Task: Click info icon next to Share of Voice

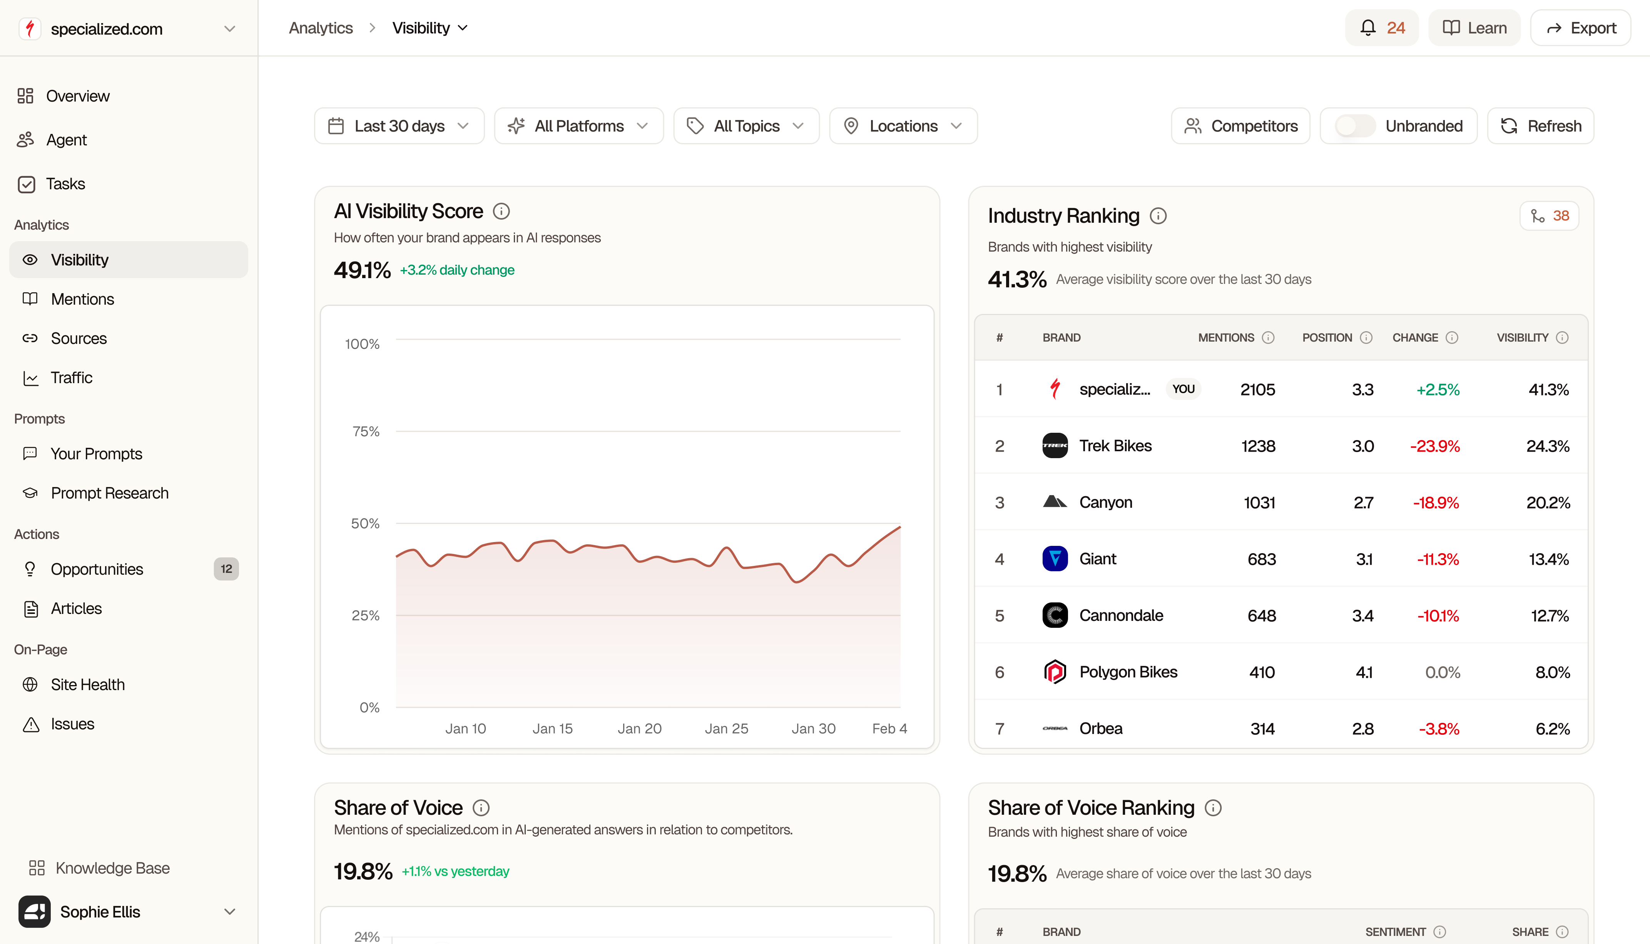Action: tap(481, 808)
